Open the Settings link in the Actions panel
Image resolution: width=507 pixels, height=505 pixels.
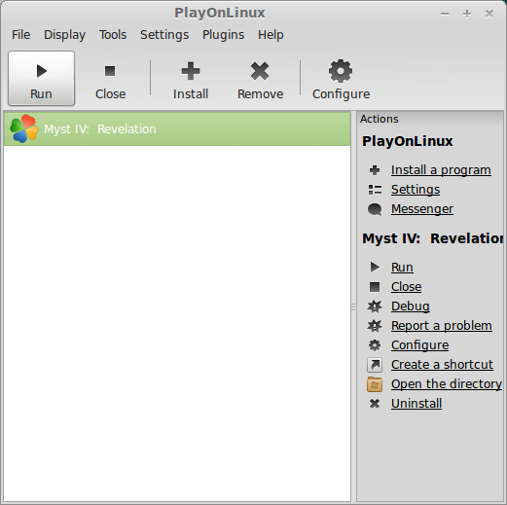(x=416, y=190)
